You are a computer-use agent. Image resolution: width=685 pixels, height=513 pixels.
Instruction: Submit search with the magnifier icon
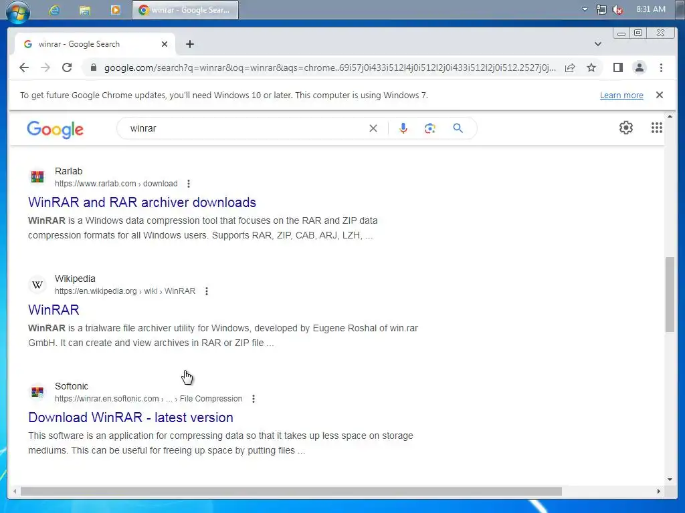point(458,128)
